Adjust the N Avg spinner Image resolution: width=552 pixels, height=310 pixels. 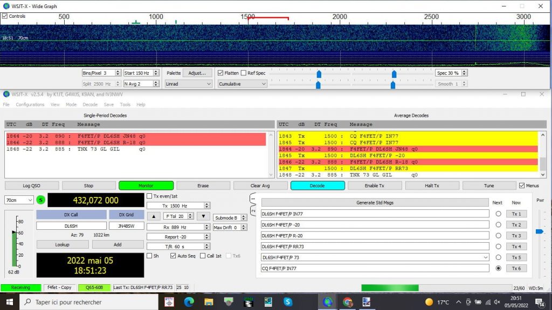156,84
